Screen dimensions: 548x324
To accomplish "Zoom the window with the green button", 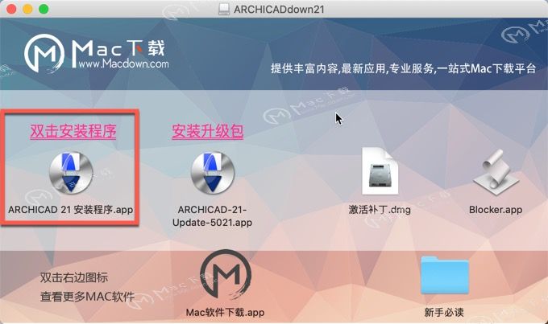I will pyautogui.click(x=44, y=9).
